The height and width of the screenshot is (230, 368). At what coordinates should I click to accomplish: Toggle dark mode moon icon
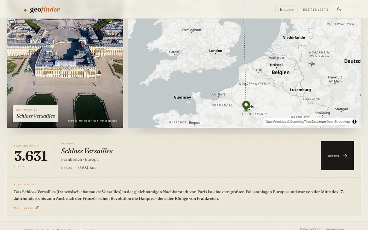[x=339, y=10]
